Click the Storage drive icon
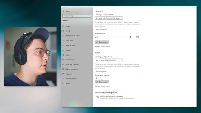 click(x=63, y=50)
